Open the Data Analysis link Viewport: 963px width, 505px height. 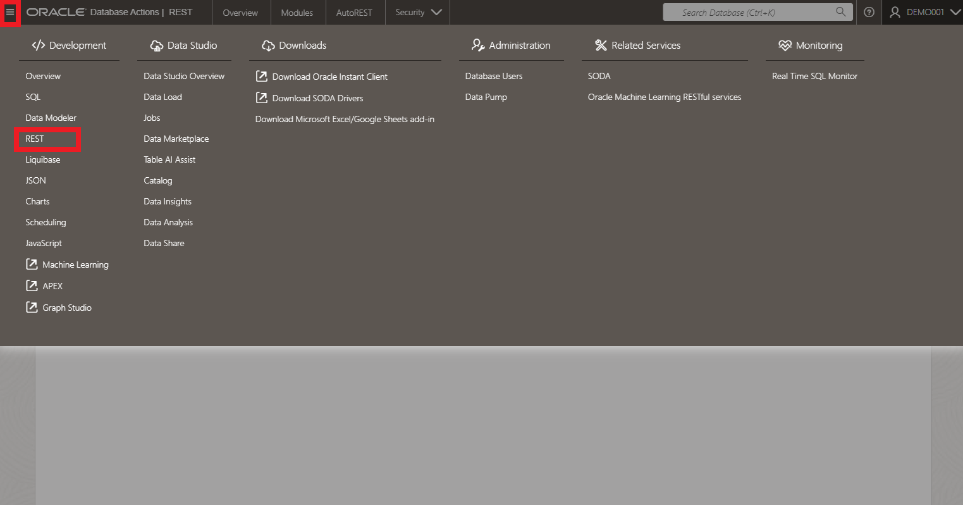point(168,222)
